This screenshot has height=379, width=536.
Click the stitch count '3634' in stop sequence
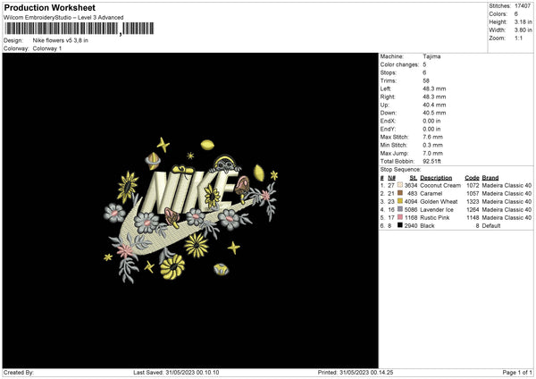click(x=411, y=185)
